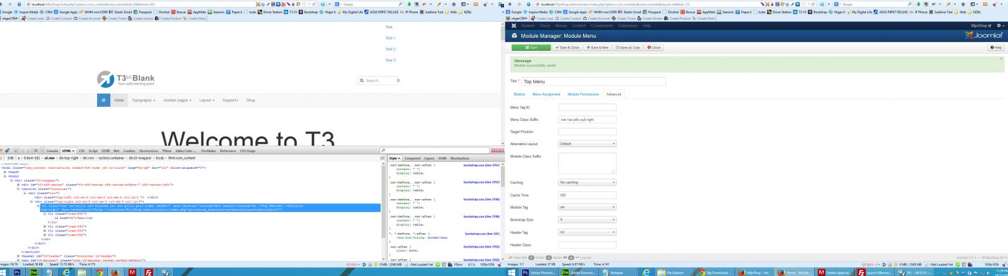The image size is (1008, 276).
Task: Click the site Search input field
Action: [378, 81]
